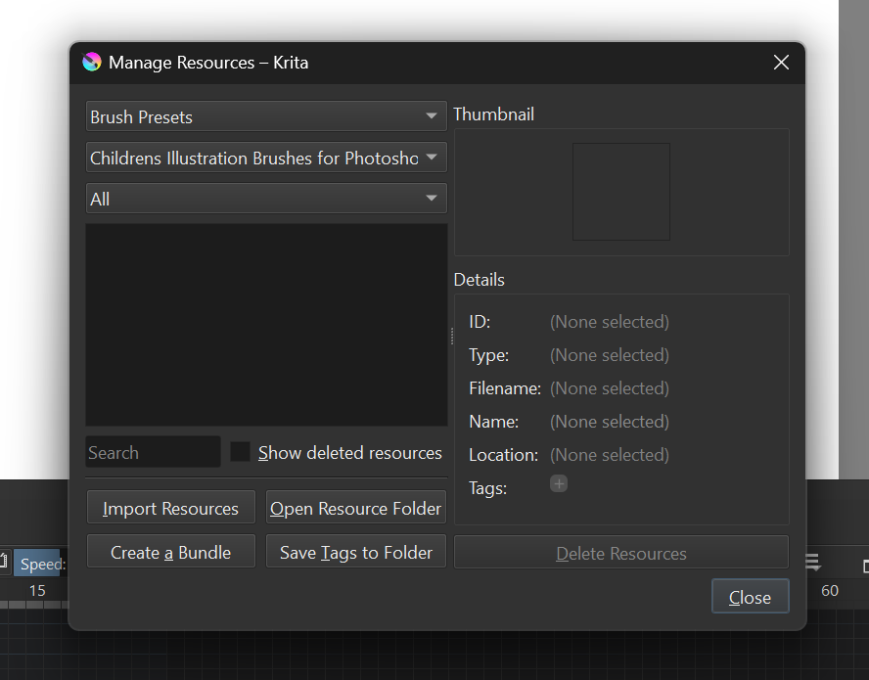869x680 pixels.
Task: Click the empty resource list area
Action: (266, 324)
